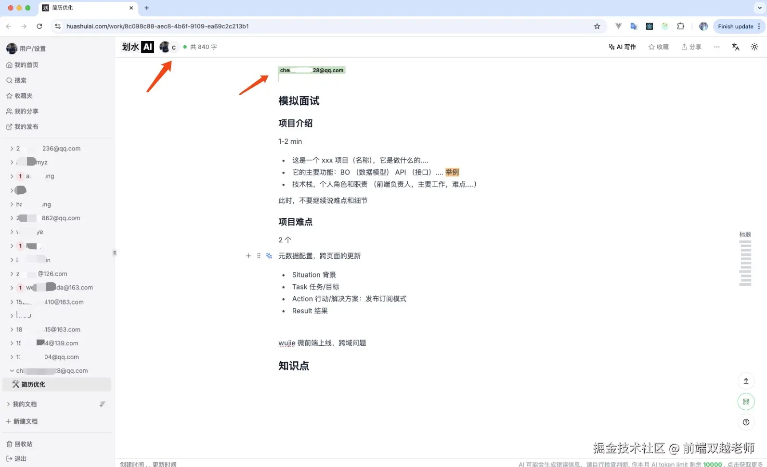This screenshot has height=467, width=767.
Task: Select the 简历优化 browser tab
Action: tap(88, 8)
